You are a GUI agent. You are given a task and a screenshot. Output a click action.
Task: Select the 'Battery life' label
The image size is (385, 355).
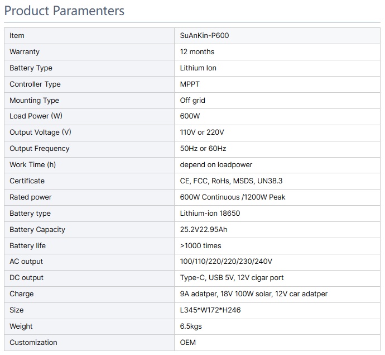(27, 246)
